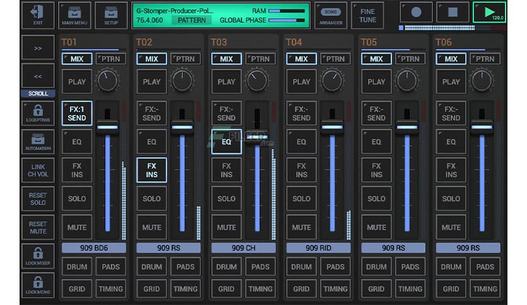
Task: Click the Exit door icon
Action: pos(37,14)
